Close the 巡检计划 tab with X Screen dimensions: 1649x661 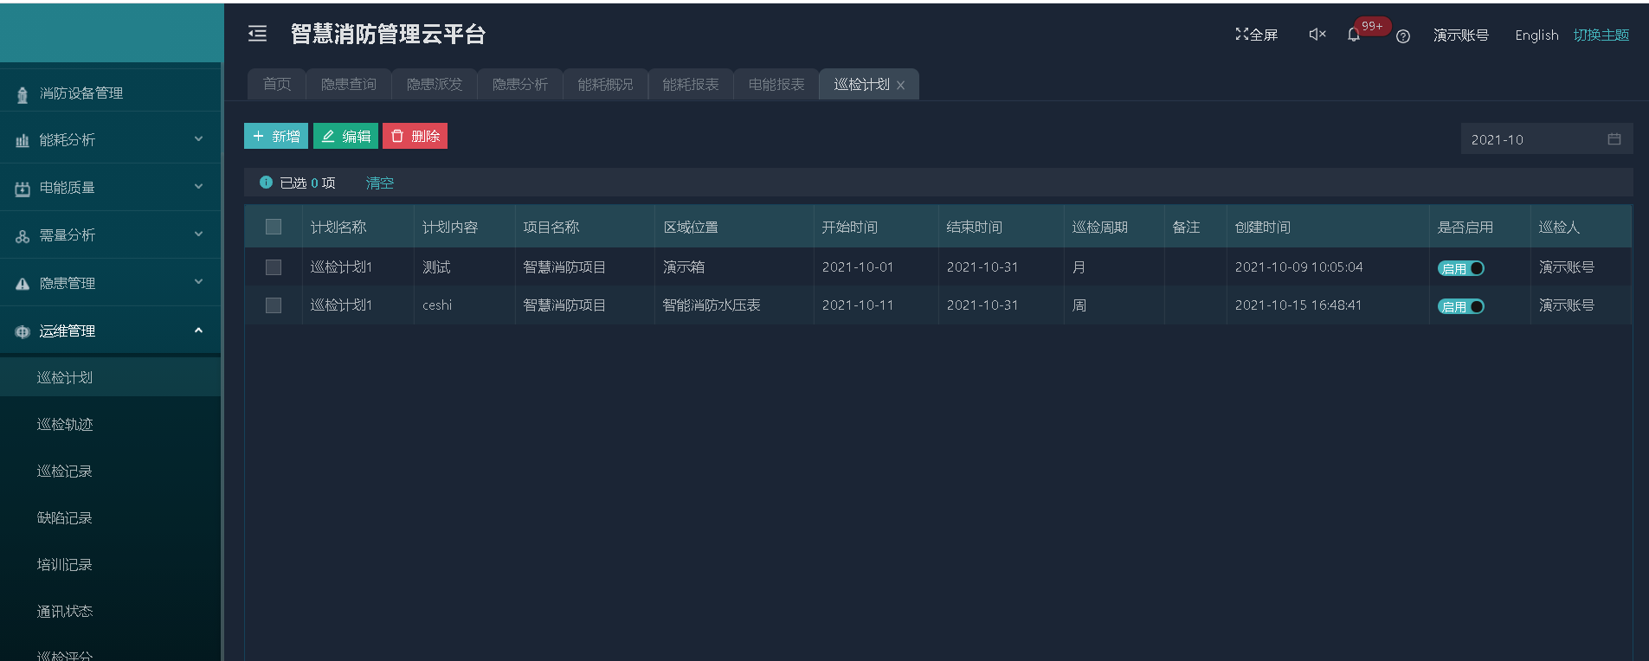pos(900,85)
